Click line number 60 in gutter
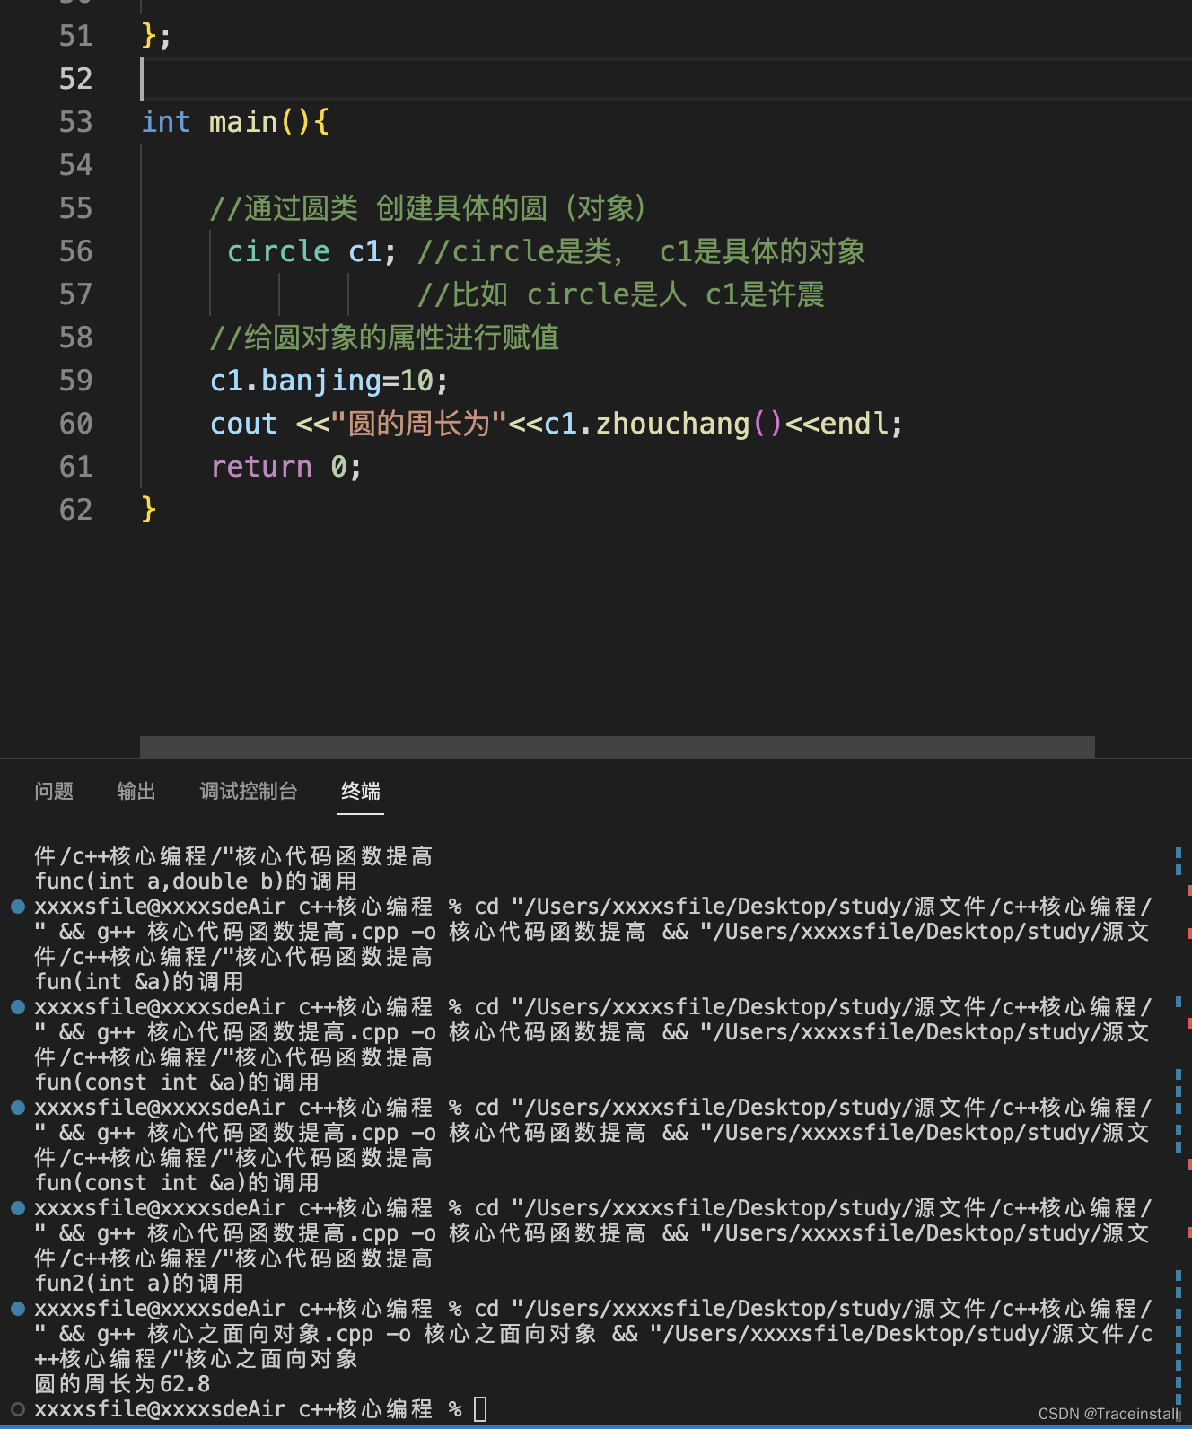Viewport: 1192px width, 1429px height. click(x=75, y=424)
